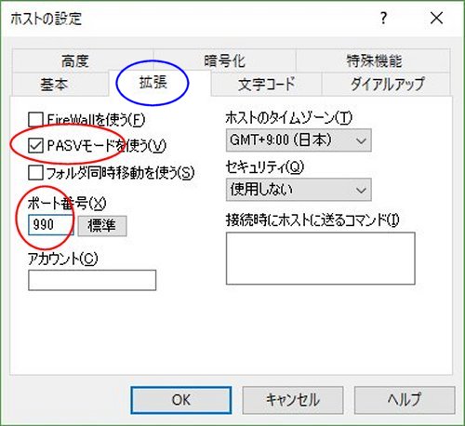465x426 pixels.
Task: Click the 接続時にホストに送るコマンド text area
Action: pyautogui.click(x=321, y=259)
